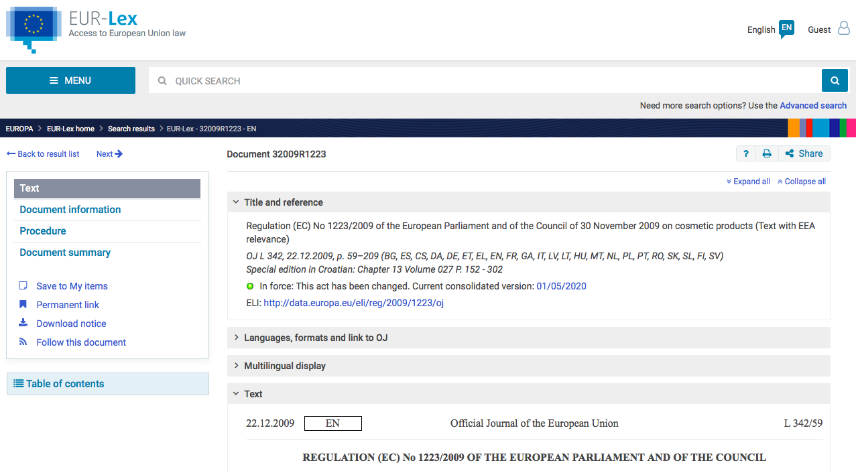The image size is (856, 473).
Task: Click the magnifier search submit button
Action: (x=835, y=80)
